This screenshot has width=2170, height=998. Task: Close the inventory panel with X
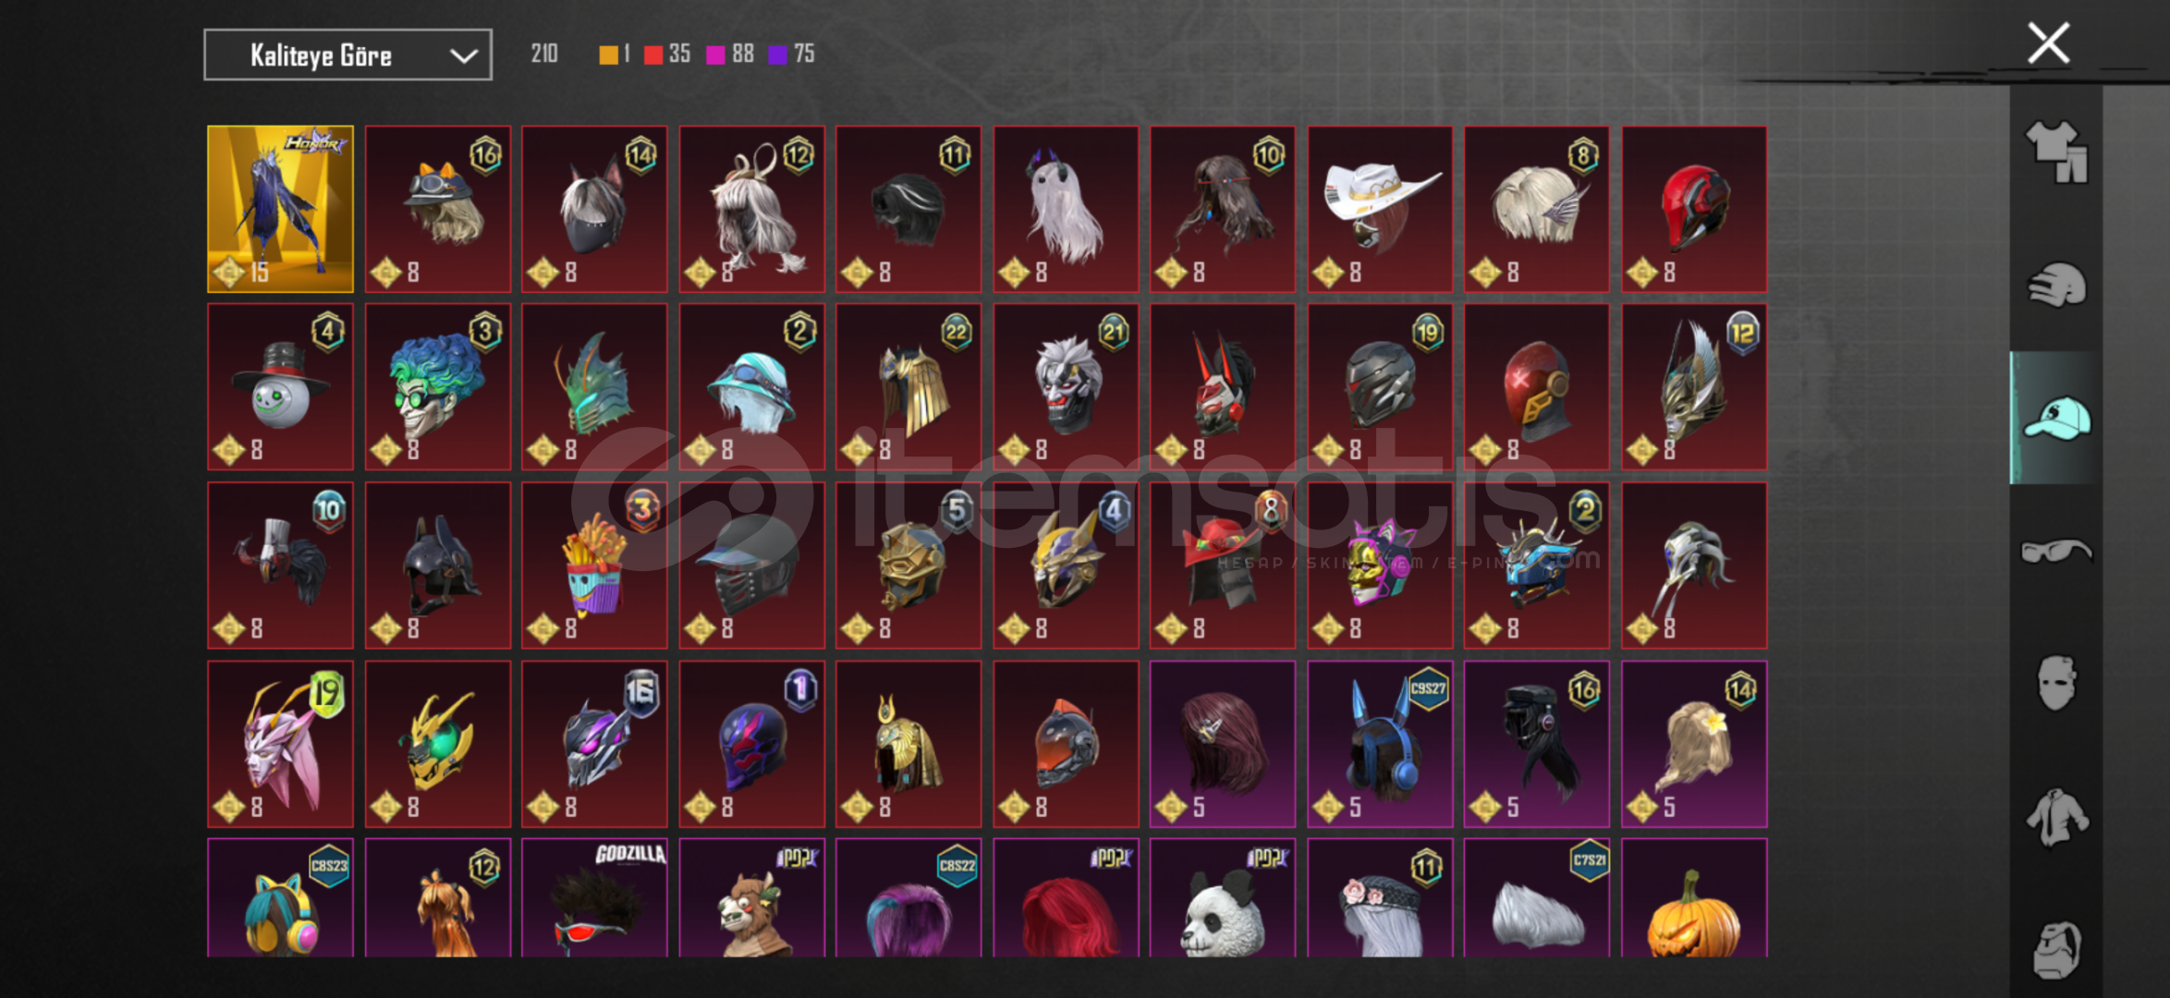[2048, 43]
